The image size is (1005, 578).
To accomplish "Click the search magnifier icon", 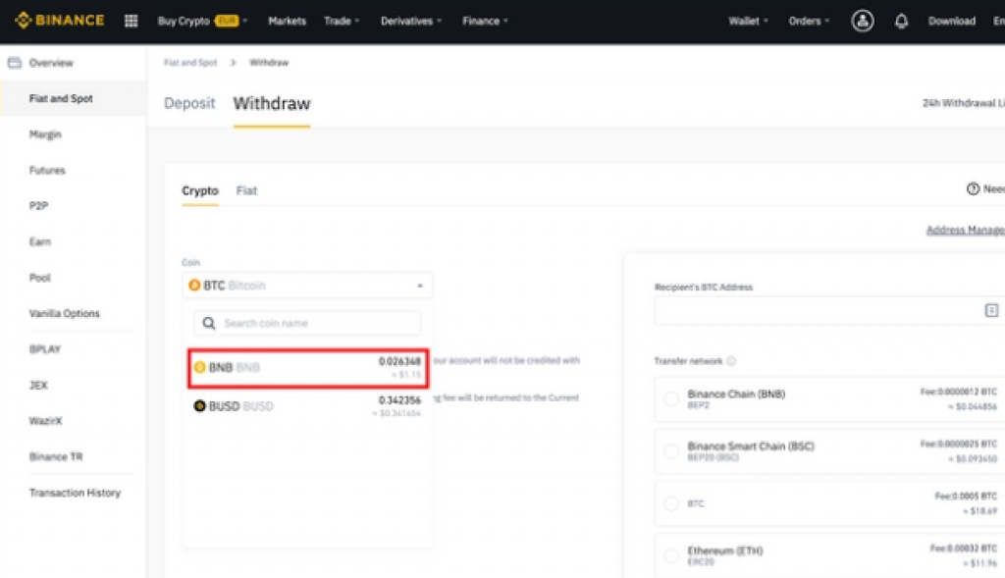I will coord(209,323).
